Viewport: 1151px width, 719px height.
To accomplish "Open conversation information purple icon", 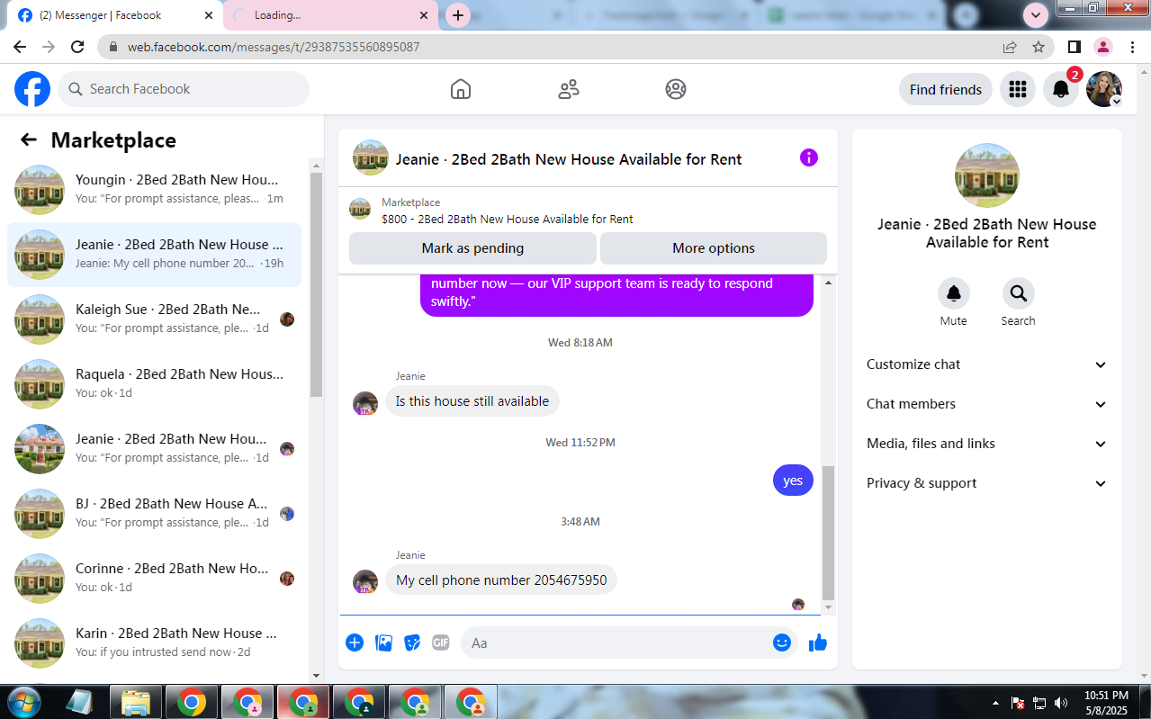I will (x=809, y=158).
